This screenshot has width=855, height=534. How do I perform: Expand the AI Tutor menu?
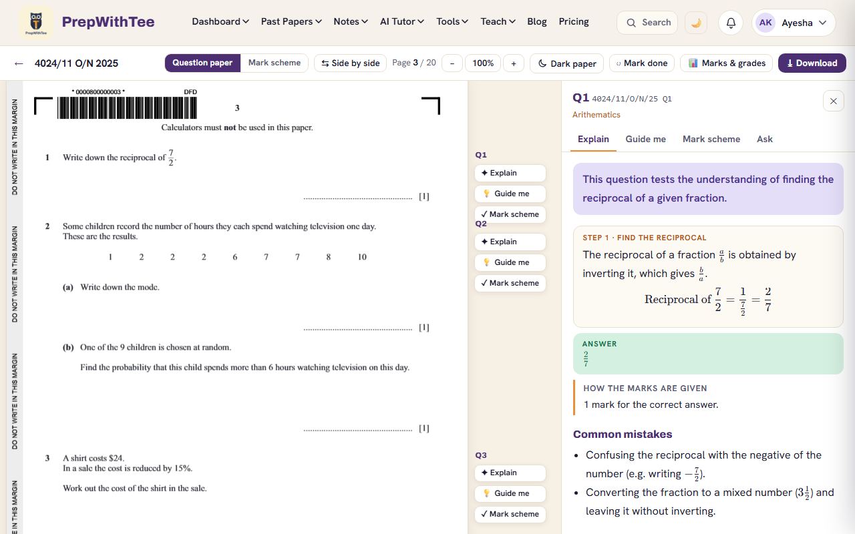coord(402,21)
